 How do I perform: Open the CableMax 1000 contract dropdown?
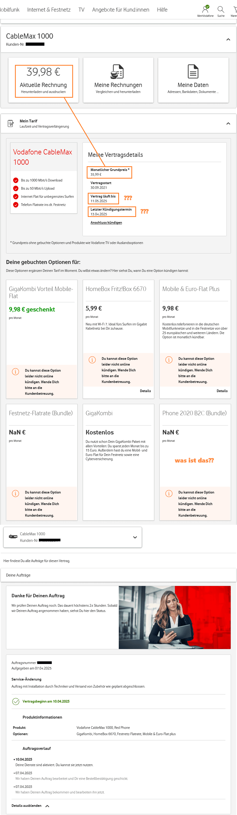[135, 537]
